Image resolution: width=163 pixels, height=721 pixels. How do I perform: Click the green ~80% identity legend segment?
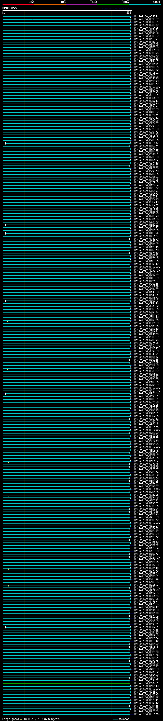click(113, 5)
